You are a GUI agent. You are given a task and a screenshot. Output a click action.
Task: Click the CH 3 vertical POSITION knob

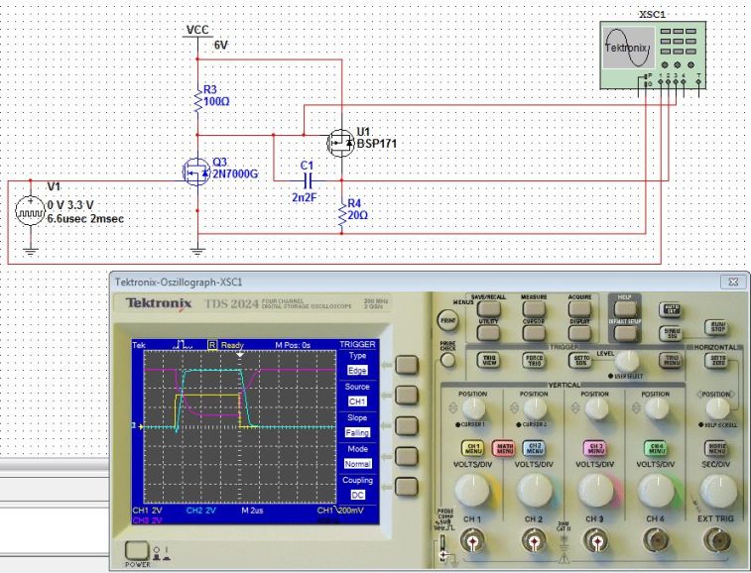tap(595, 408)
